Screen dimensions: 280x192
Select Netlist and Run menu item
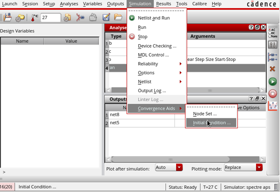154,18
